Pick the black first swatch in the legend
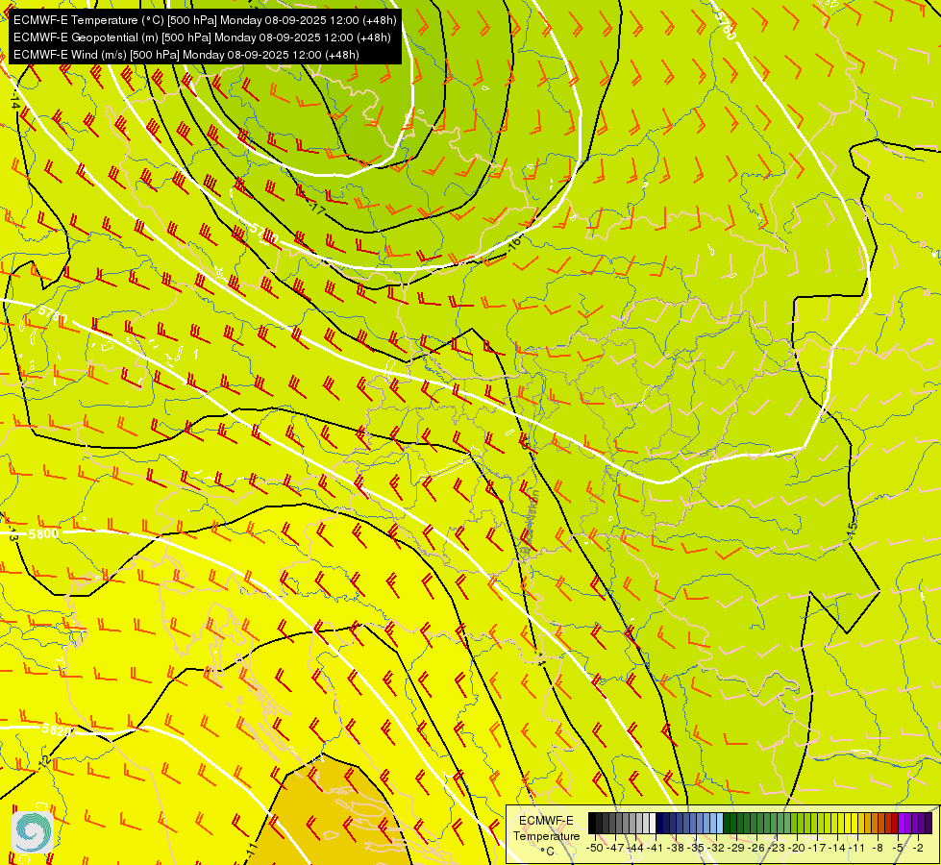Screen dimensions: 941x865 click(x=592, y=823)
